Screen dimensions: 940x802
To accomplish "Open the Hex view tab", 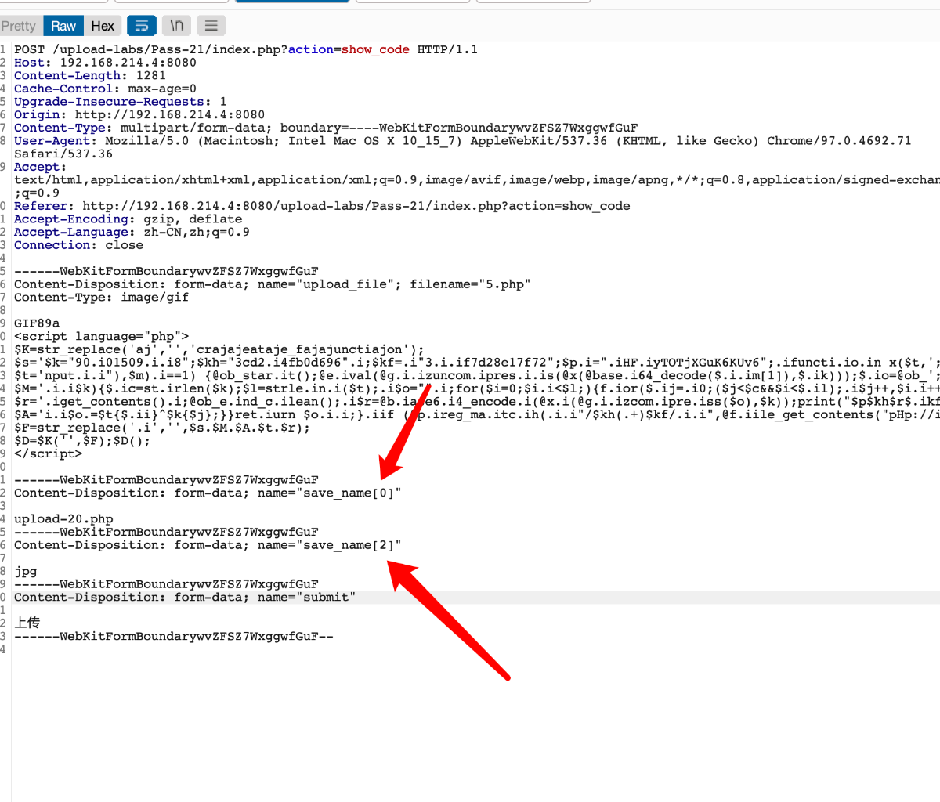I will (x=103, y=26).
